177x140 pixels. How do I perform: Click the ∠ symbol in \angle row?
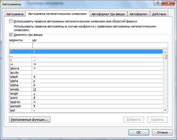pyautogui.click(x=34, y=94)
